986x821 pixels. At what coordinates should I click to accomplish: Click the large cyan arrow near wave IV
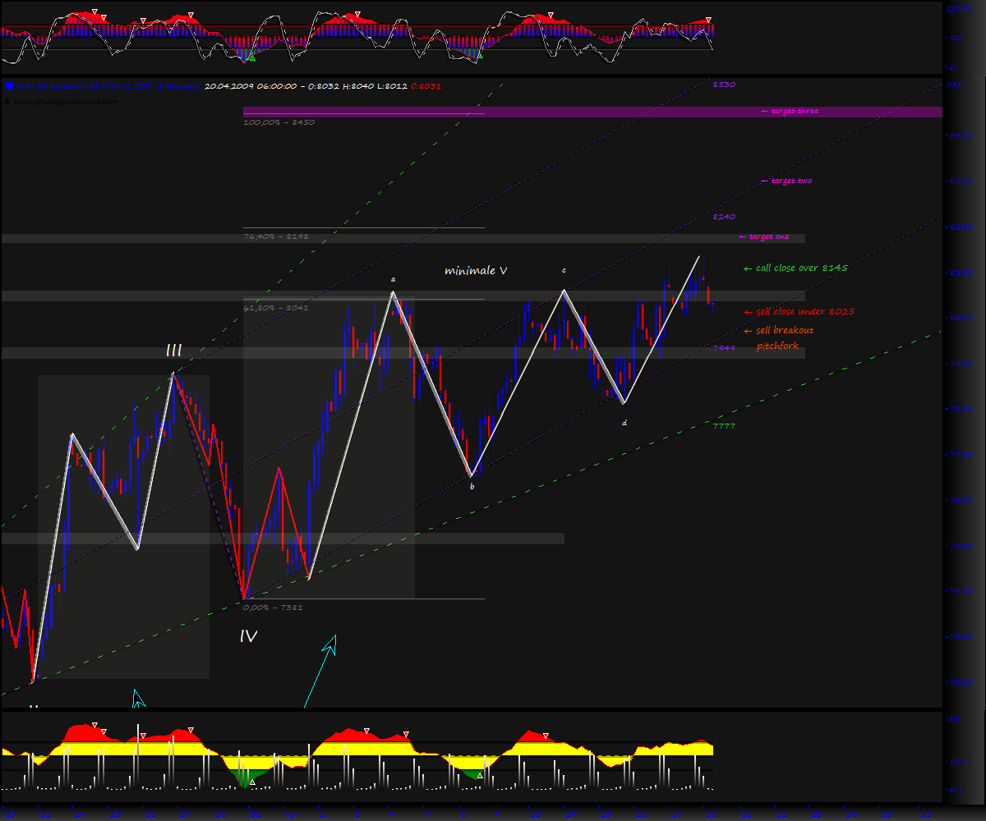pos(321,669)
